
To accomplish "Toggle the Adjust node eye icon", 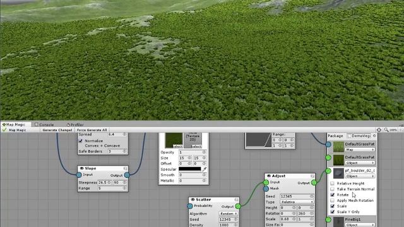I will (269, 176).
